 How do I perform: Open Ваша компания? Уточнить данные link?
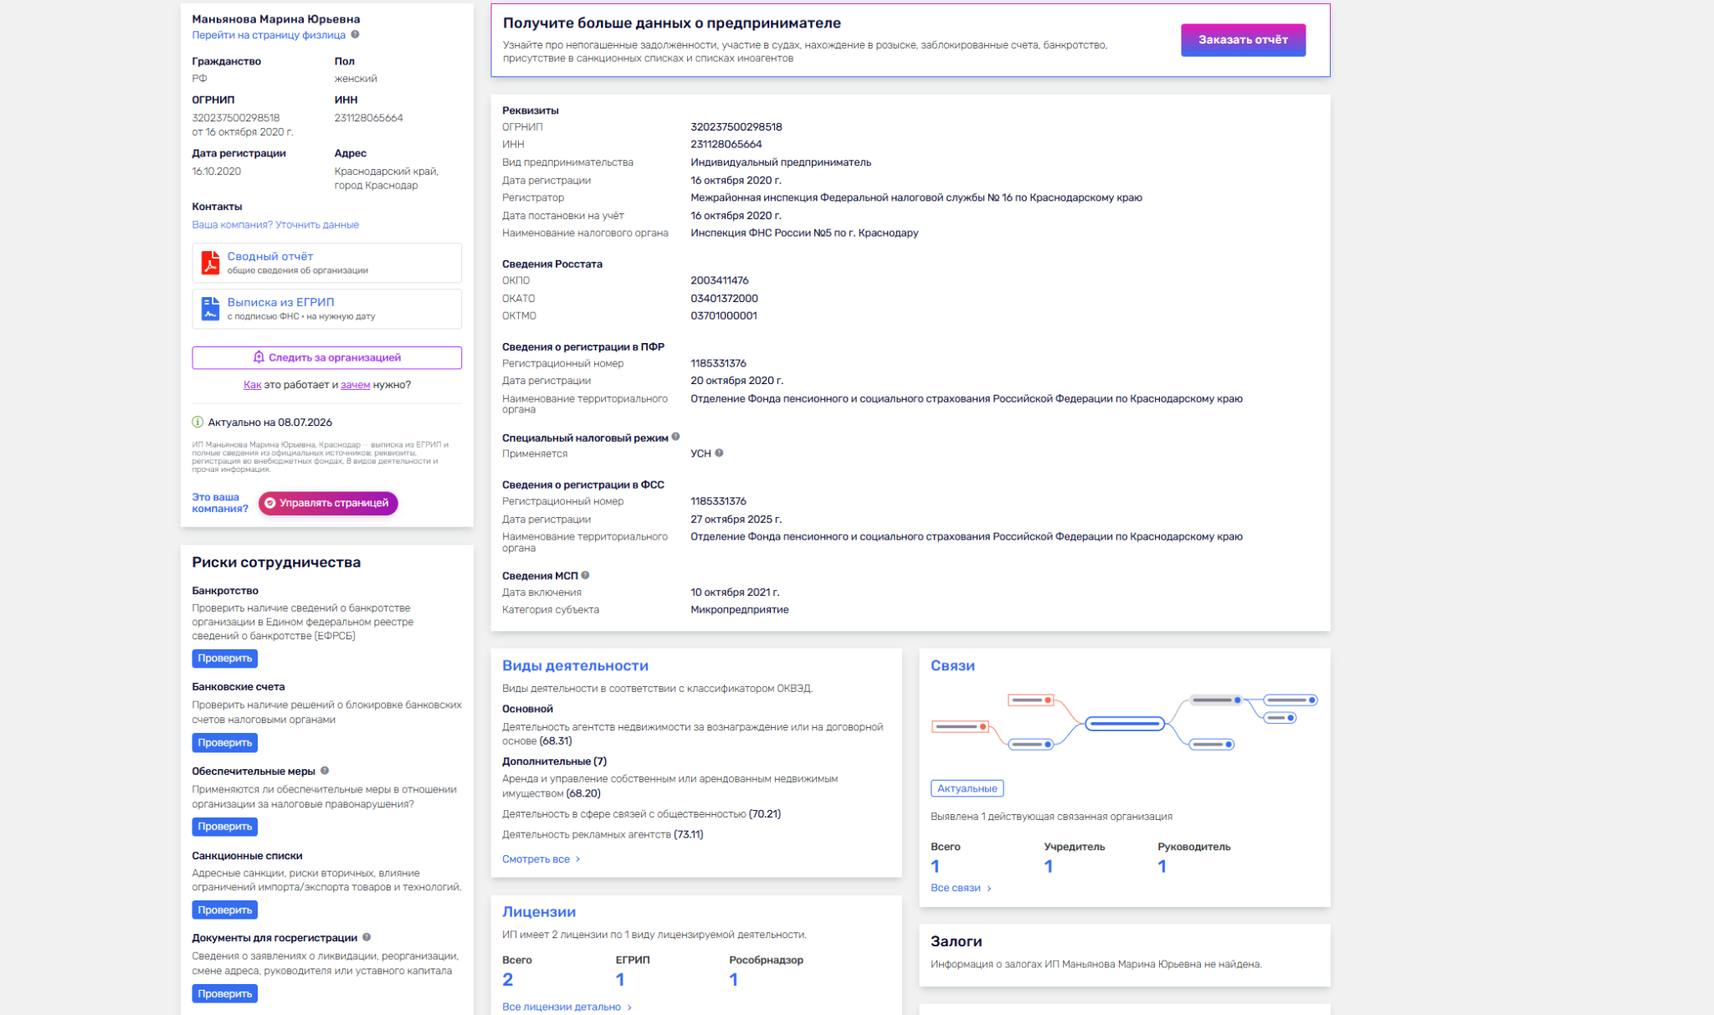275,224
